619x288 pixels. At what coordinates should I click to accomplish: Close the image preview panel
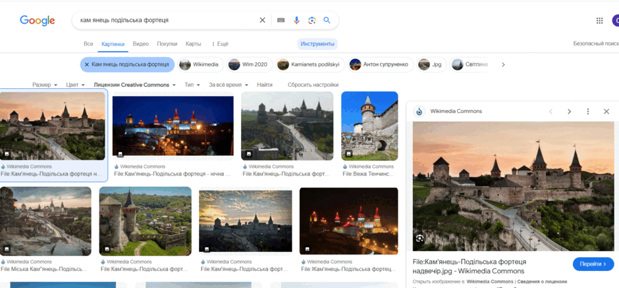pos(606,112)
